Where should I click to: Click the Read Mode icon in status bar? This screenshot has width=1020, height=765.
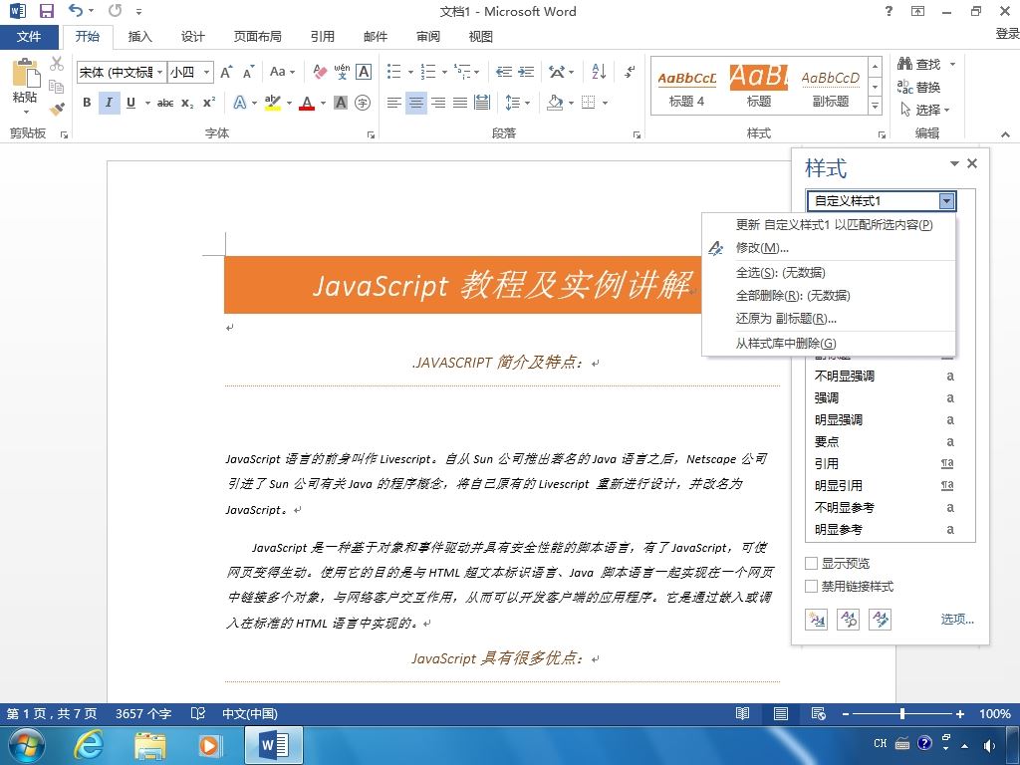pyautogui.click(x=742, y=713)
